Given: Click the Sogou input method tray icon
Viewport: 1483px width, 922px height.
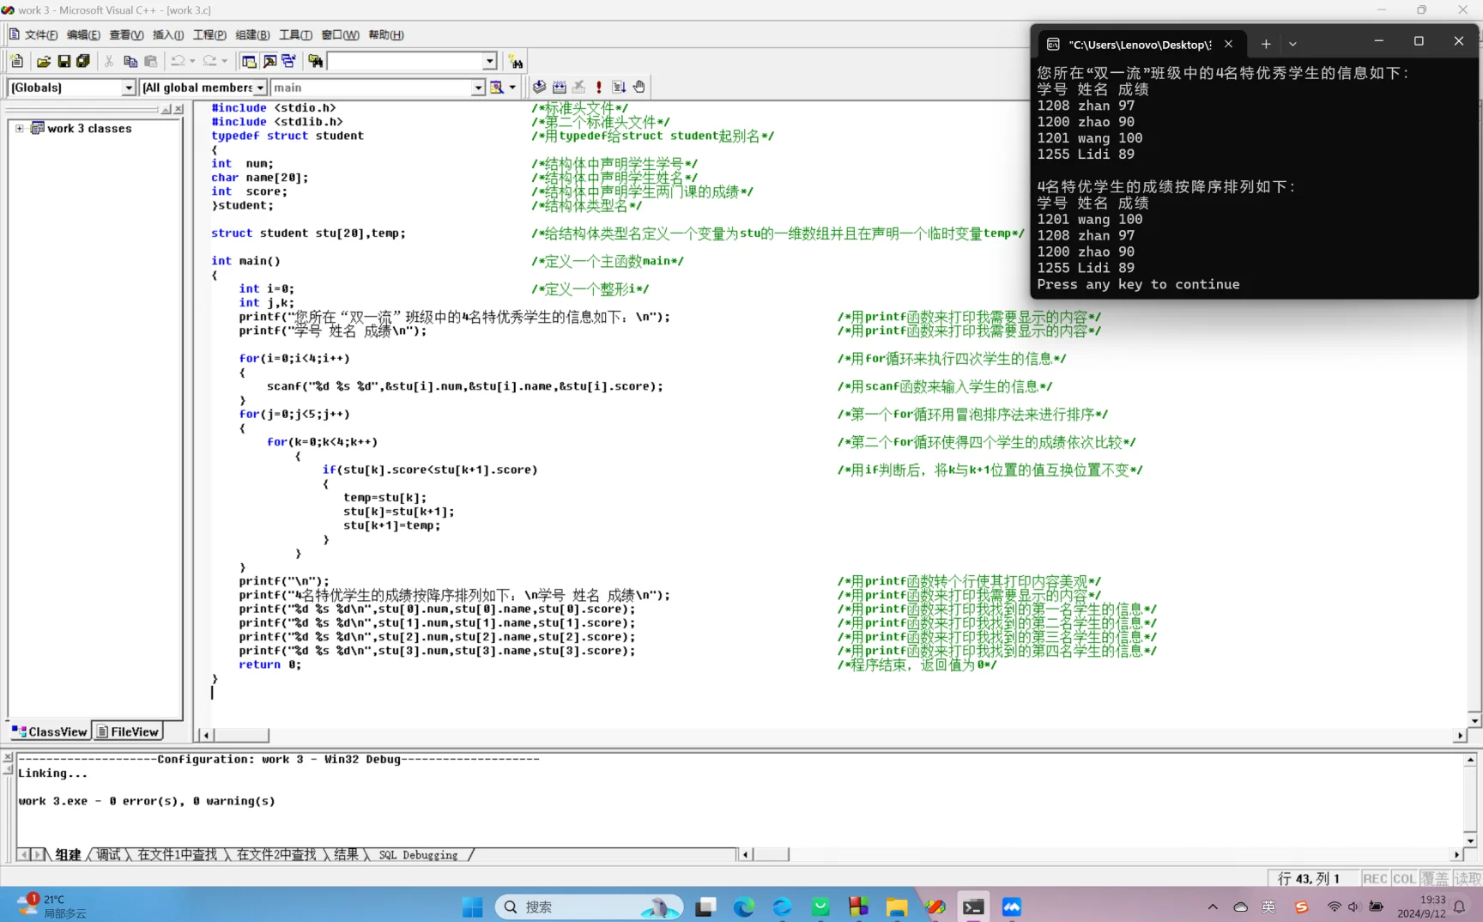Looking at the screenshot, I should (1301, 907).
